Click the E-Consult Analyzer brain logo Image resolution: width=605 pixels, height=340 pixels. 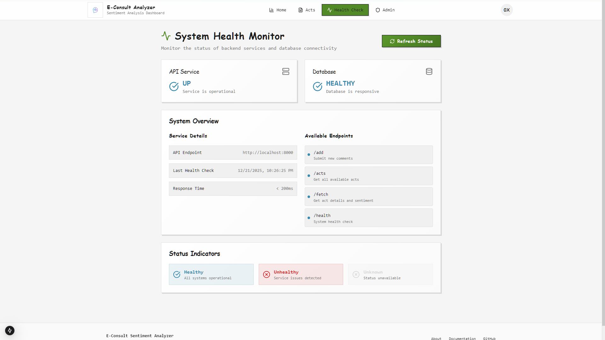pyautogui.click(x=95, y=10)
